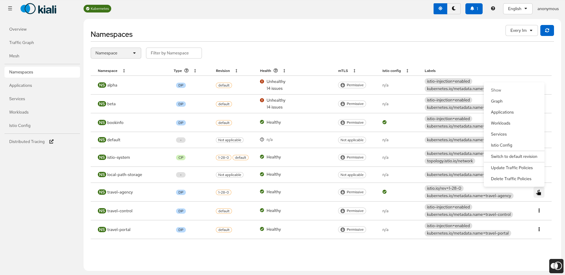Toggle sorting on the Health column
The height and width of the screenshot is (275, 565).
[284, 71]
